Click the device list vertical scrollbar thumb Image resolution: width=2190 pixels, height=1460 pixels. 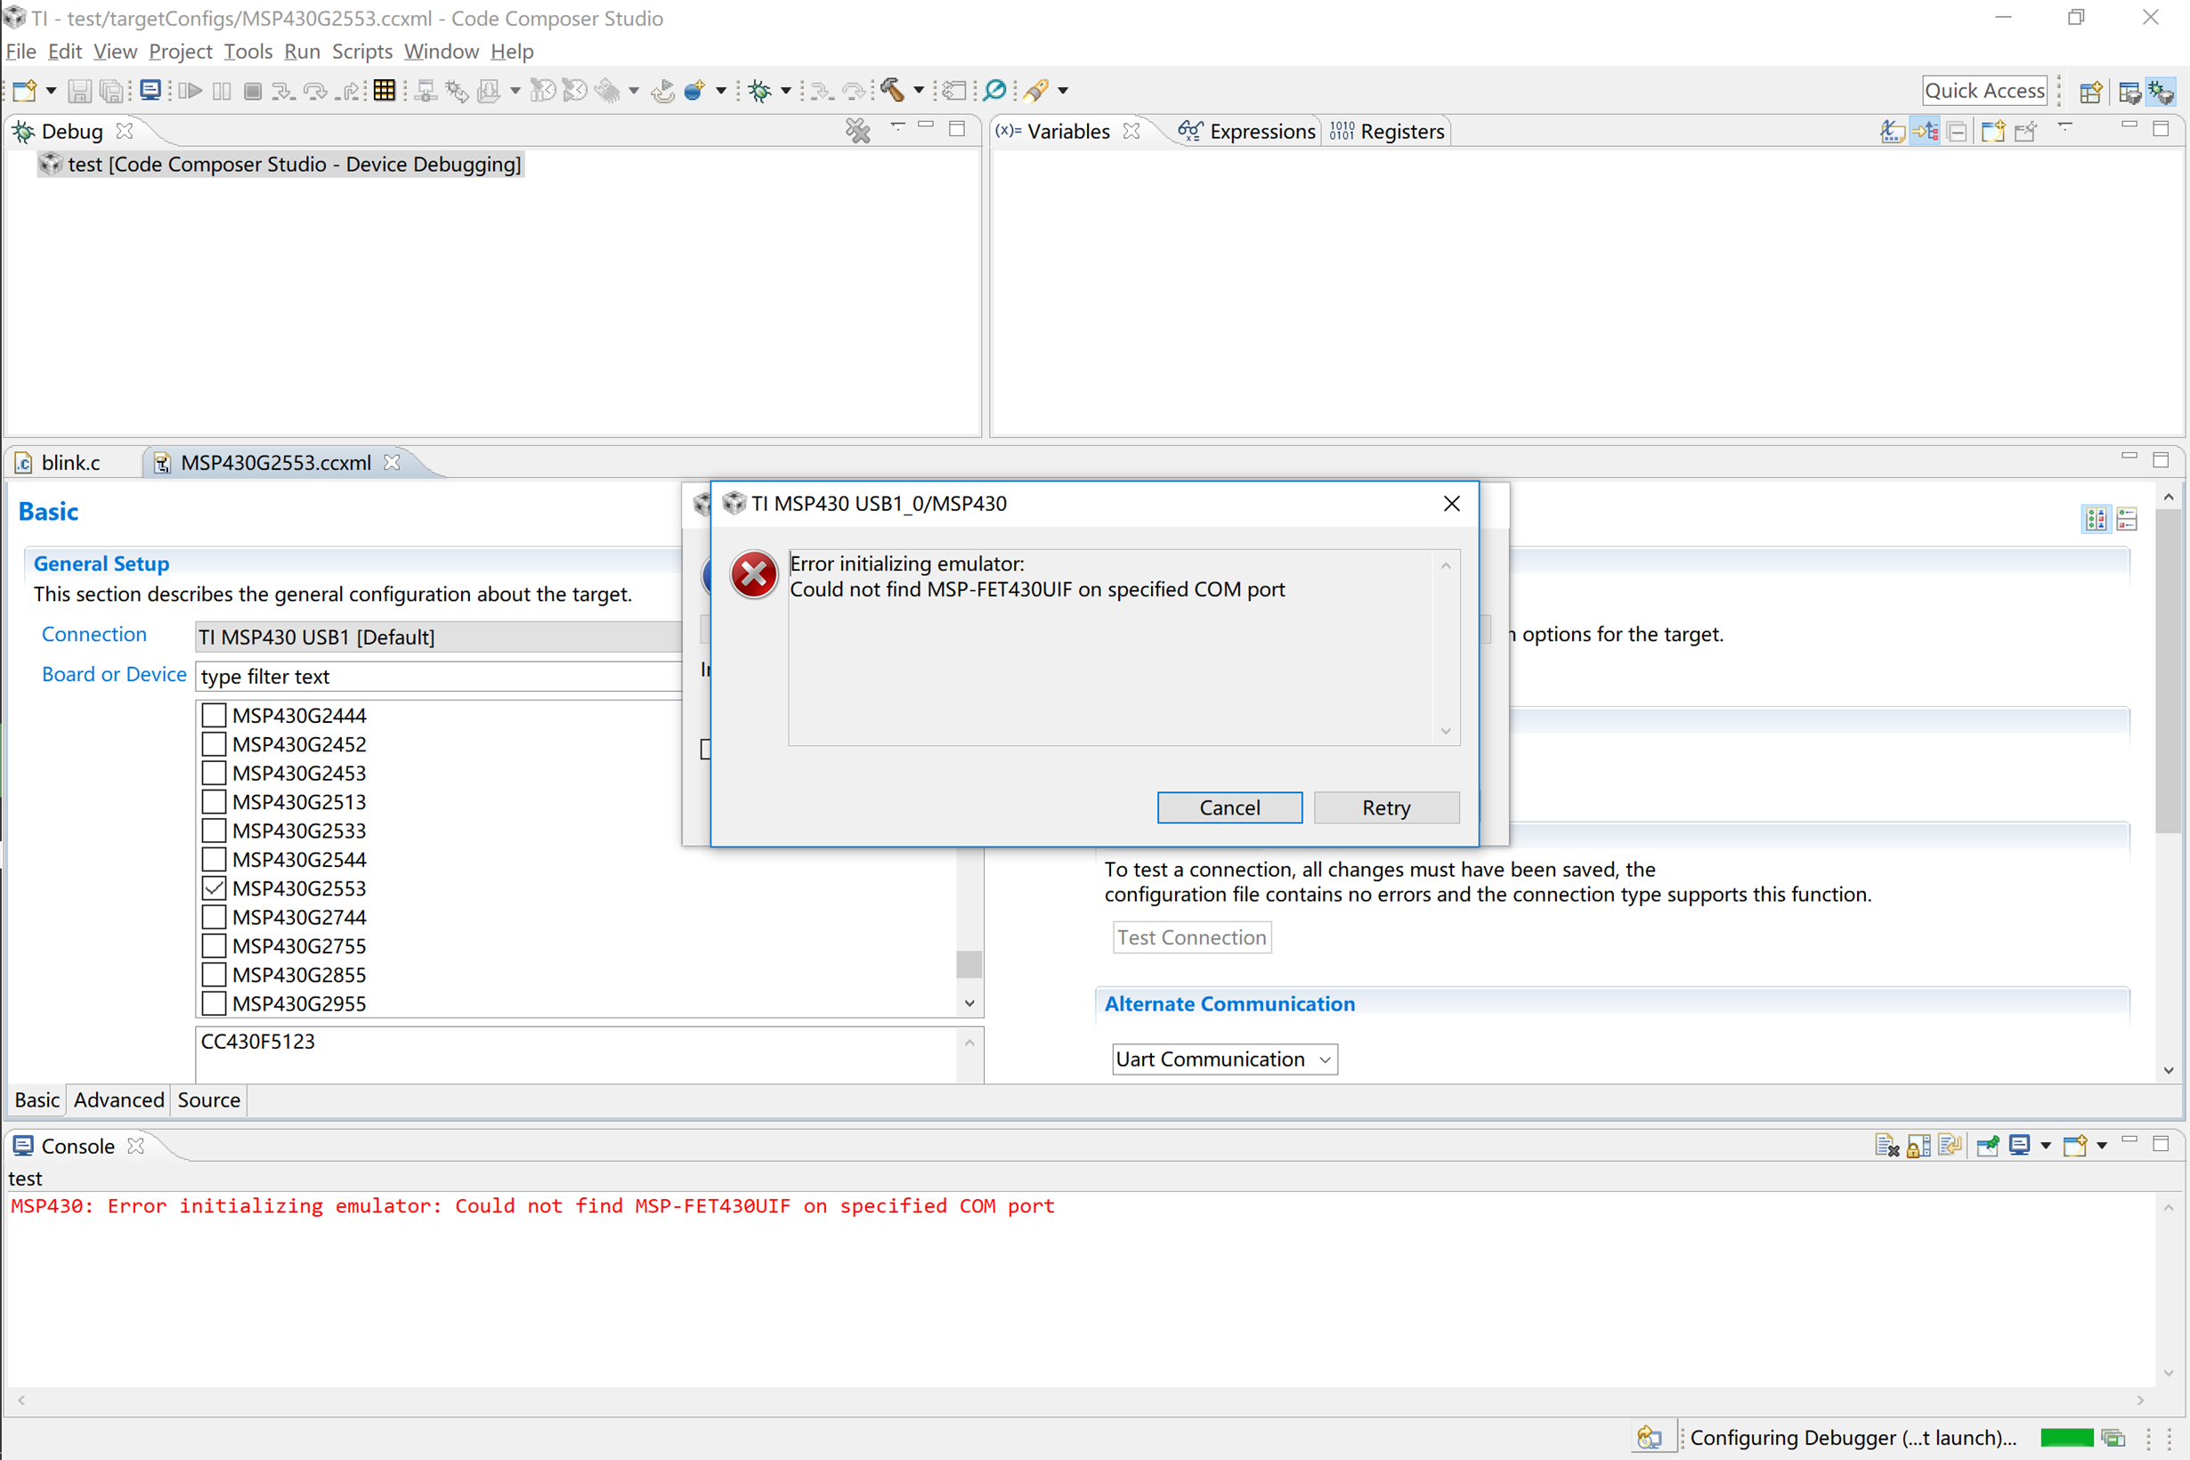point(969,964)
